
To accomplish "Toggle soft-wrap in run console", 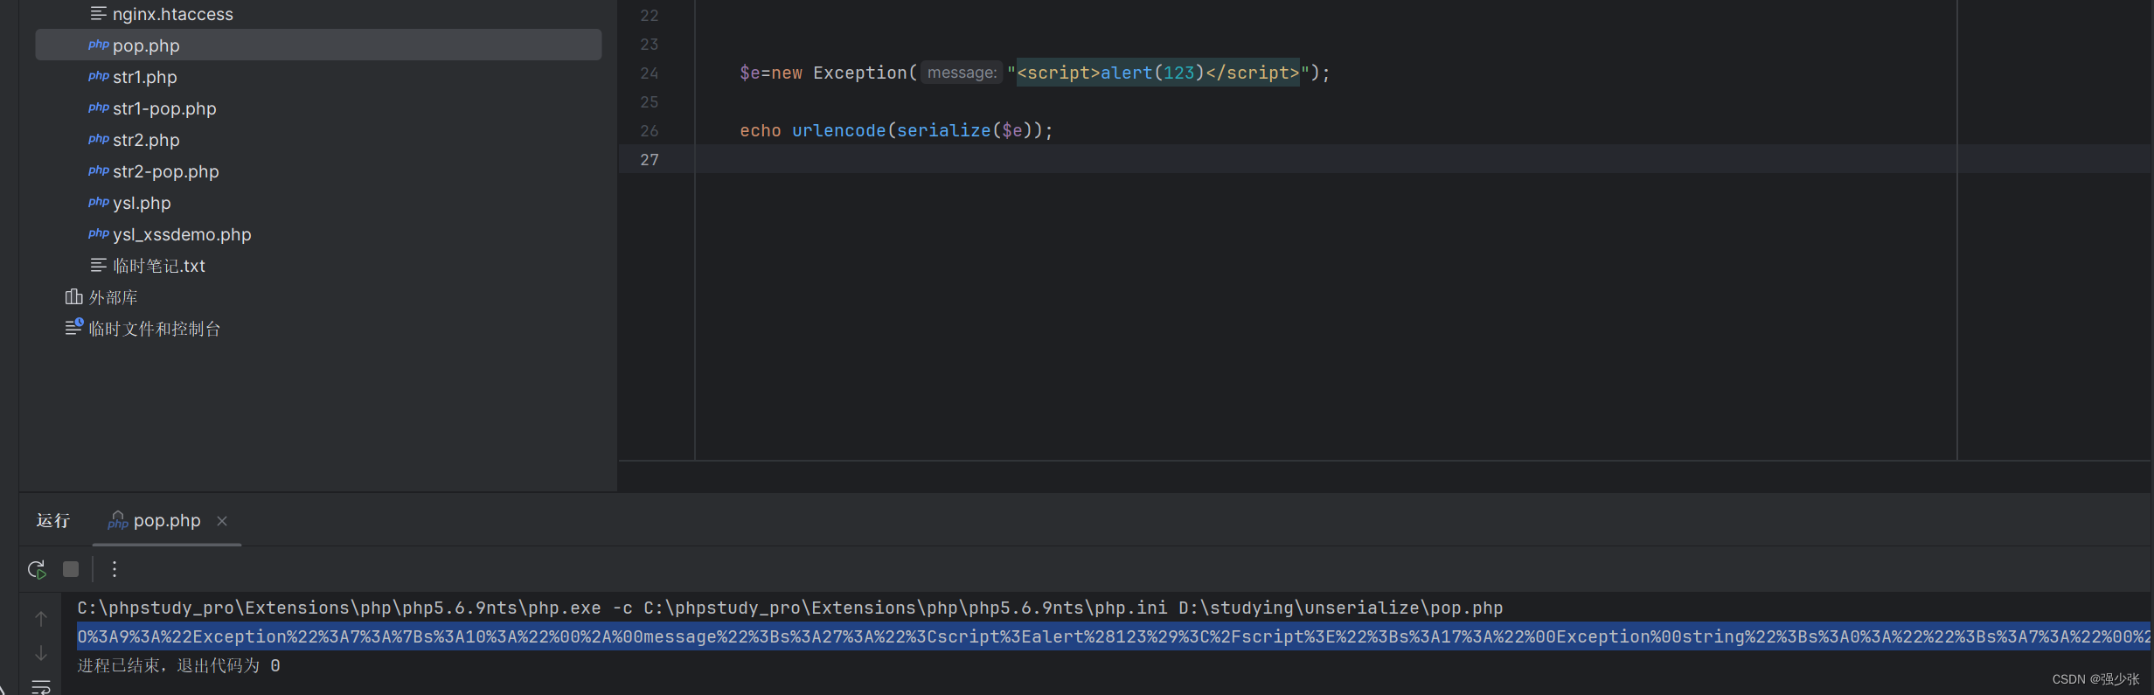I will [x=41, y=687].
